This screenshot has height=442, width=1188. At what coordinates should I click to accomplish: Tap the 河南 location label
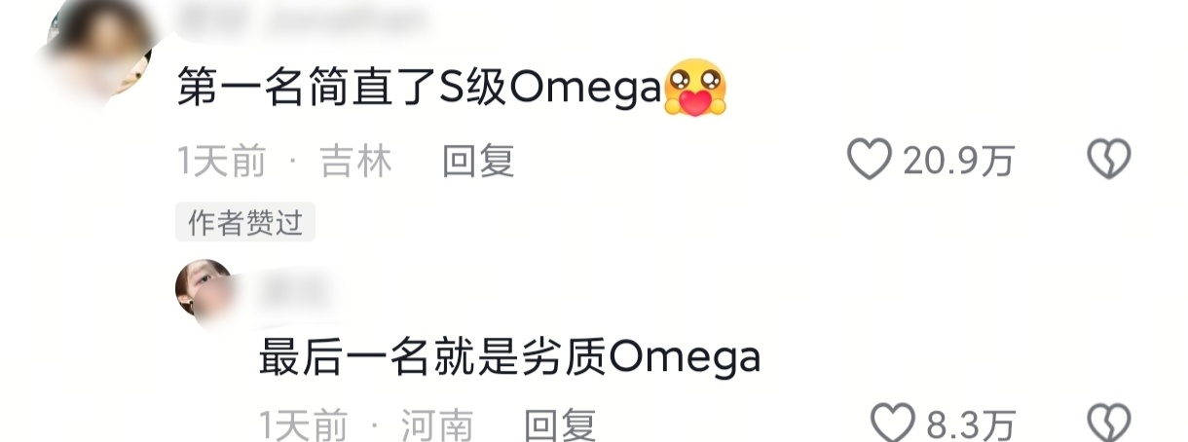click(438, 424)
